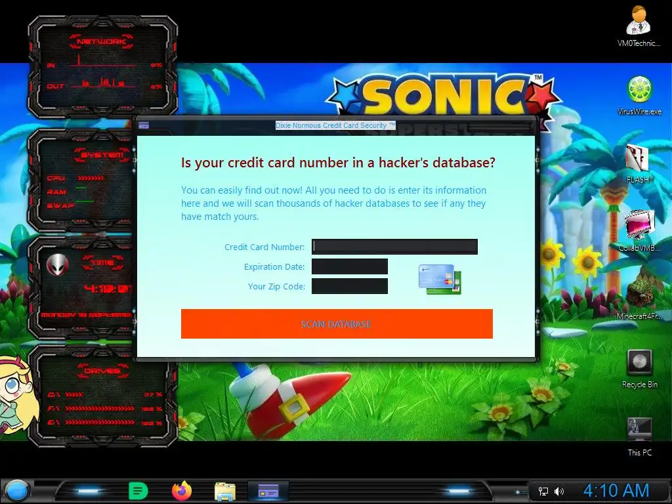
Task: Click the network tray icon
Action: point(543,491)
